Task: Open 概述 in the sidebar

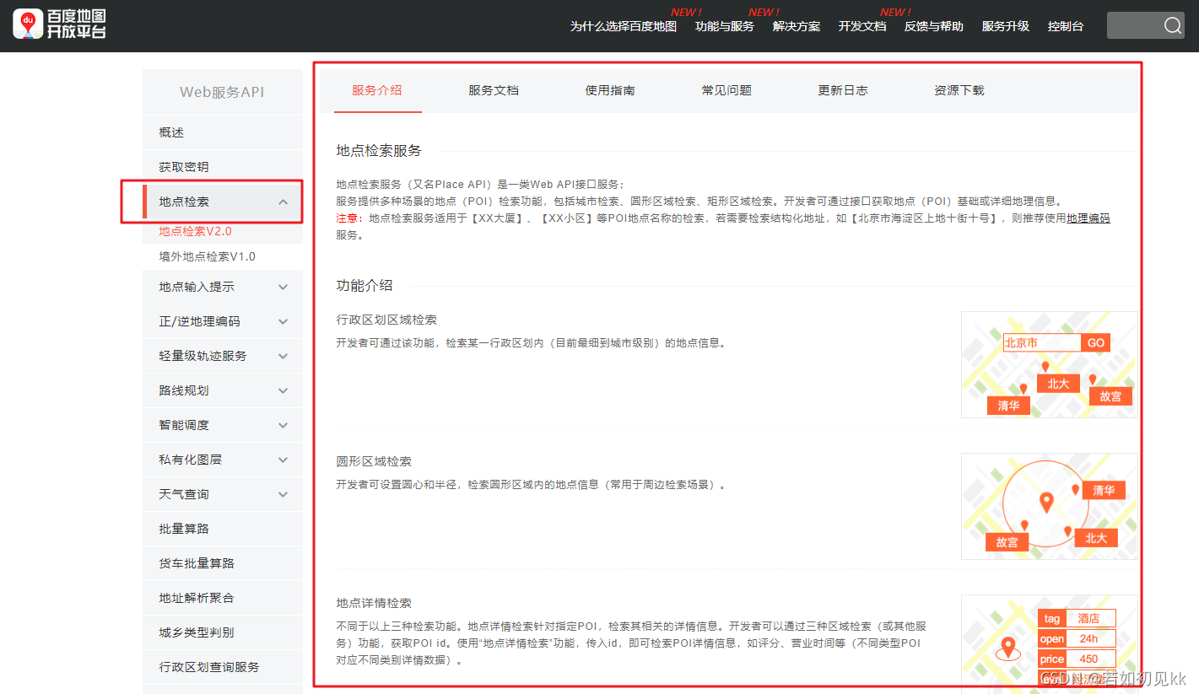Action: [223, 132]
